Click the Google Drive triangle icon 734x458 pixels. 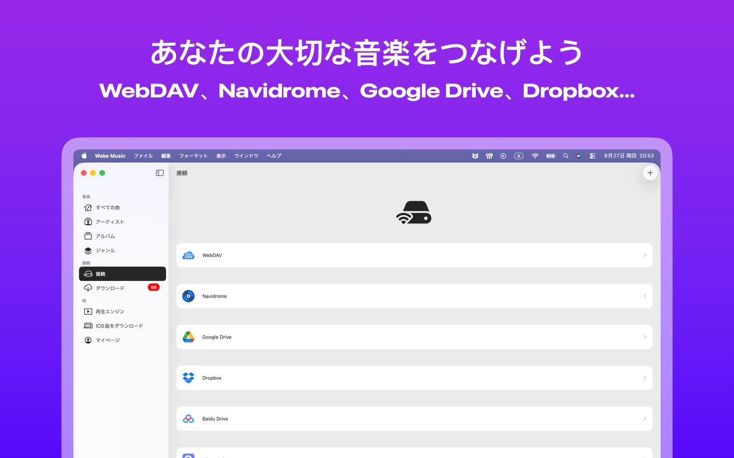point(189,337)
